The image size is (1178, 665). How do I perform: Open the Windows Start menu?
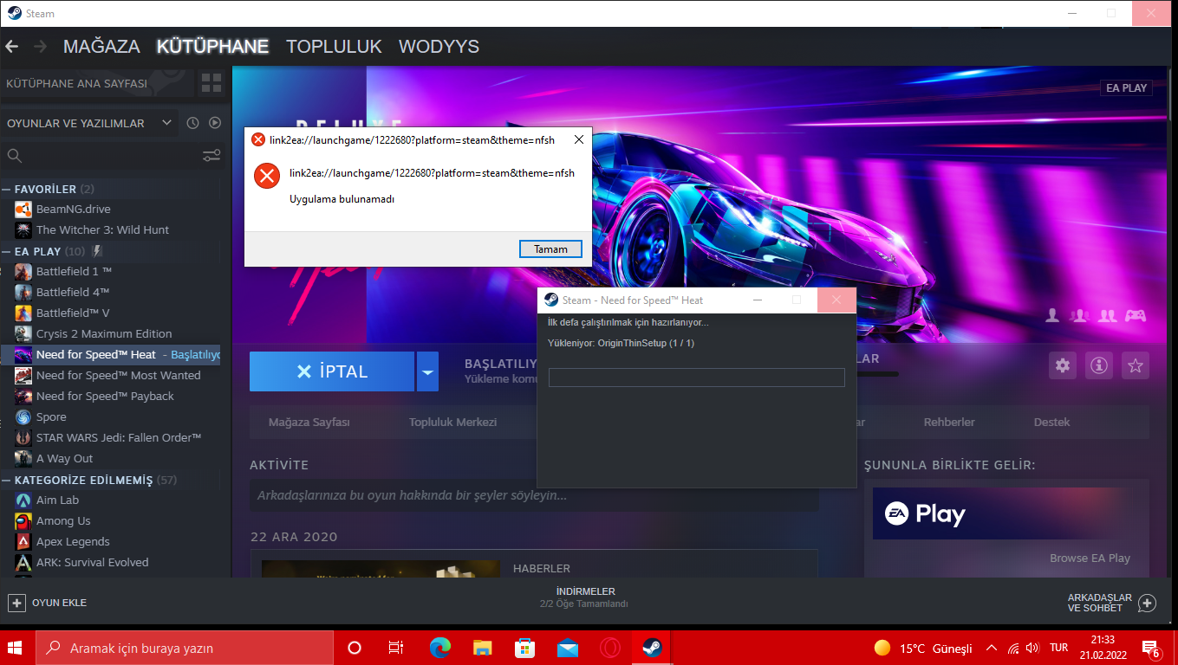(16, 648)
